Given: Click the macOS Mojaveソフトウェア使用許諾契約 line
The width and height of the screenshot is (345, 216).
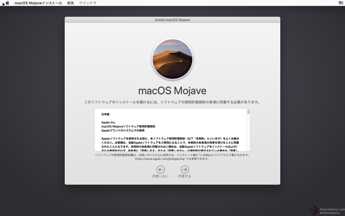Looking at the screenshot, I should tap(128, 126).
